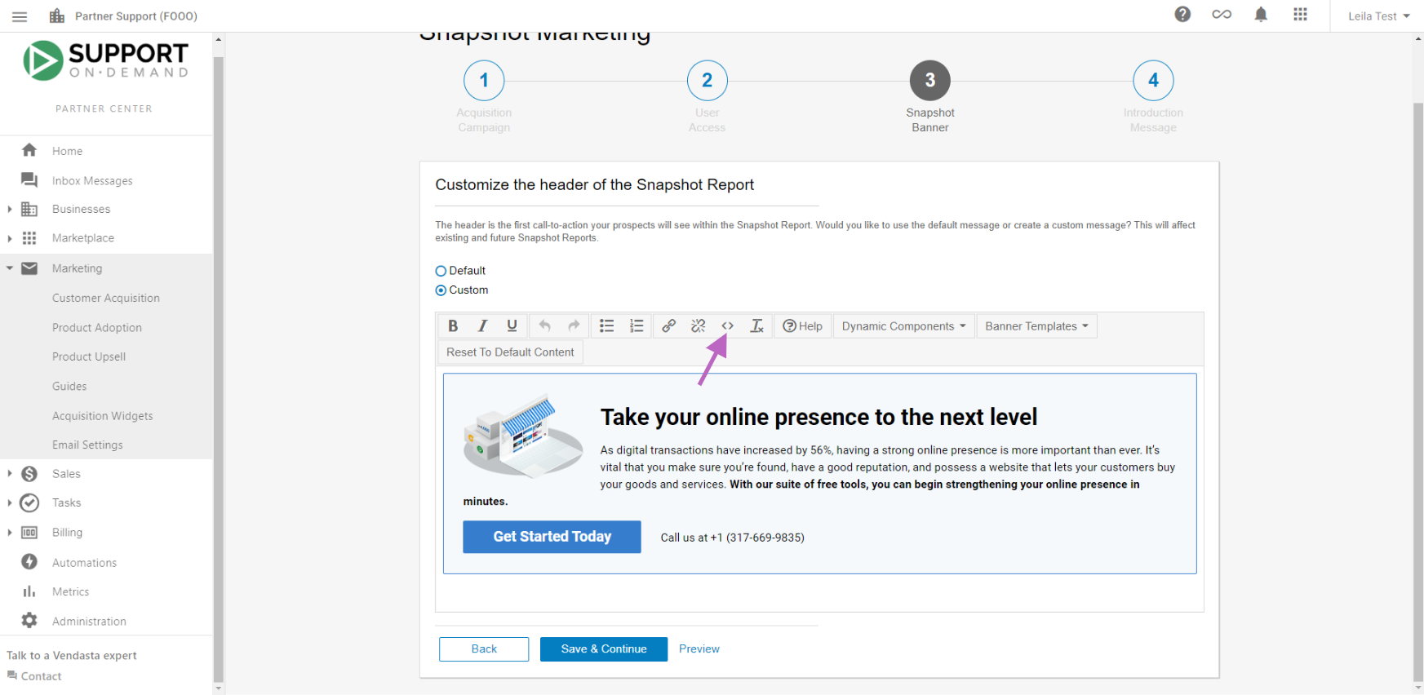Open the notifications bell
This screenshot has width=1424, height=695.
(x=1261, y=15)
